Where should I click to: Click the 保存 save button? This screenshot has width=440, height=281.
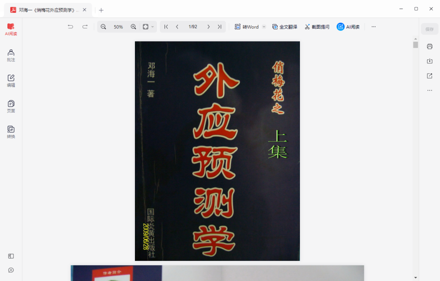point(428,28)
